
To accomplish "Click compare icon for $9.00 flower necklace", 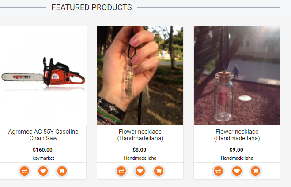I will click(218, 171).
